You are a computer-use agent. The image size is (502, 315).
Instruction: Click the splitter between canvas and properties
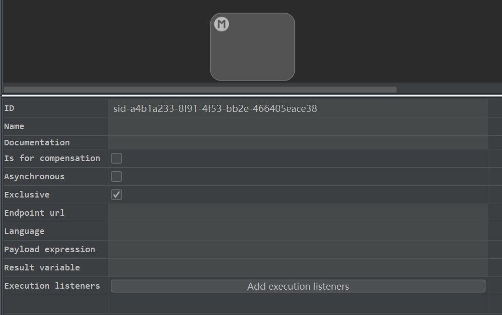pyautogui.click(x=252, y=96)
